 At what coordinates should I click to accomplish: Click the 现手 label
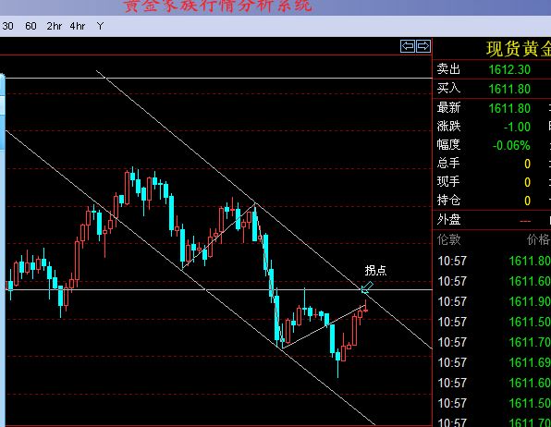point(448,182)
